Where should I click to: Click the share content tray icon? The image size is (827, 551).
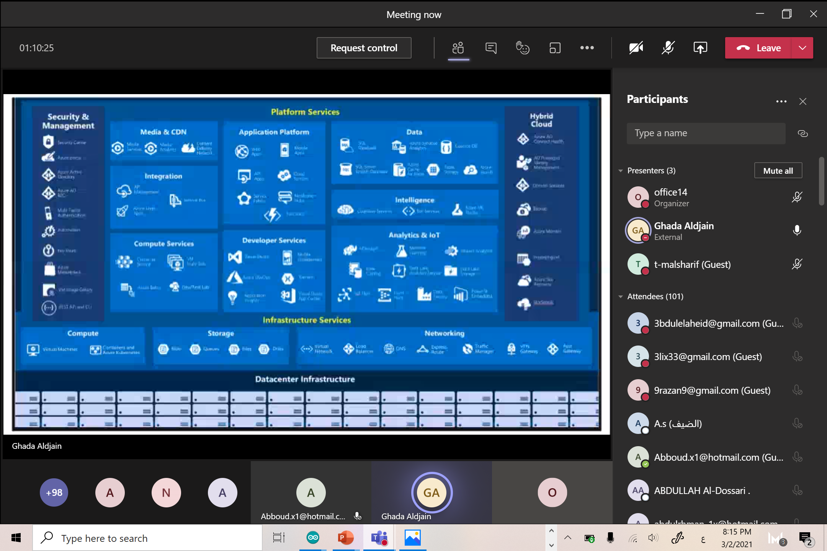[x=700, y=48]
